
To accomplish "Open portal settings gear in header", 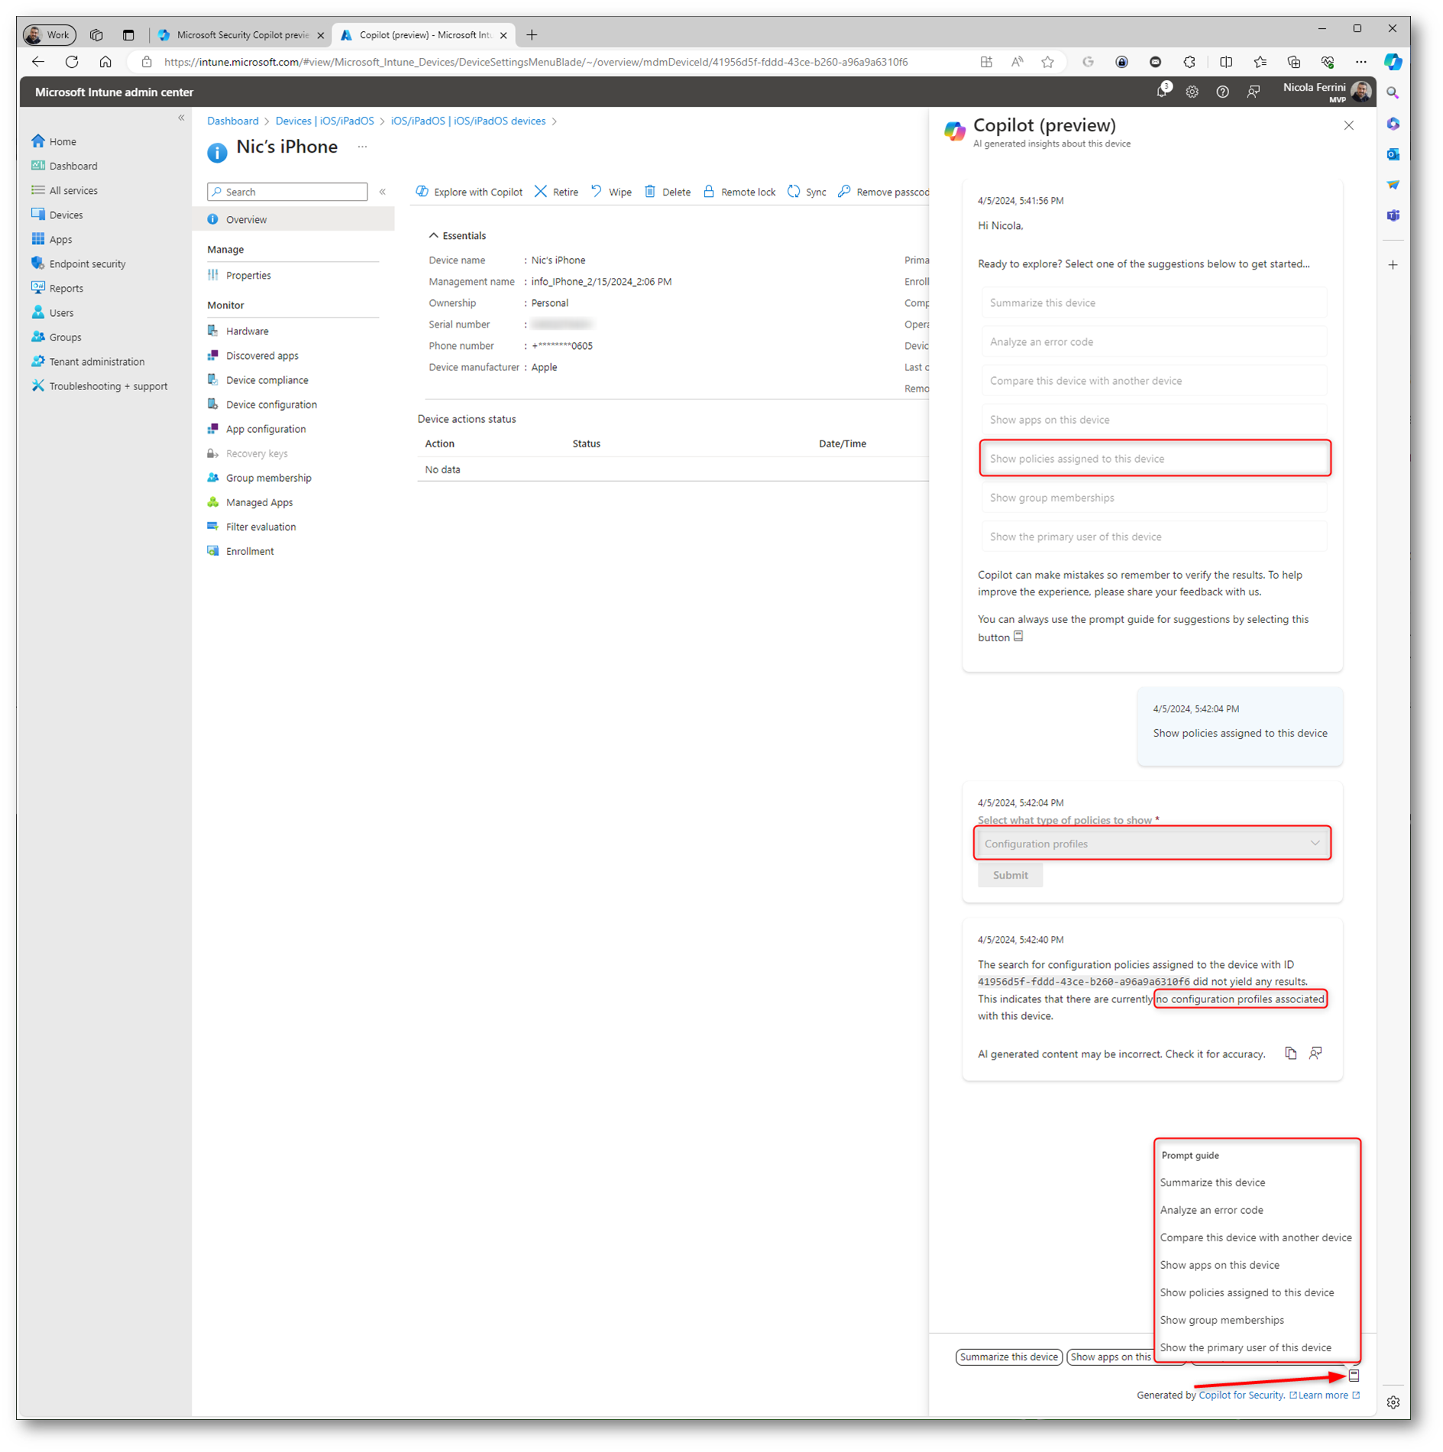I will [1192, 92].
